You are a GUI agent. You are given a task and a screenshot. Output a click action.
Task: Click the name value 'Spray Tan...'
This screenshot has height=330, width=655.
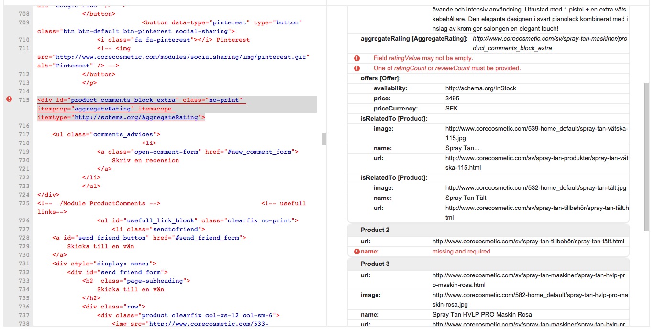pyautogui.click(x=462, y=148)
